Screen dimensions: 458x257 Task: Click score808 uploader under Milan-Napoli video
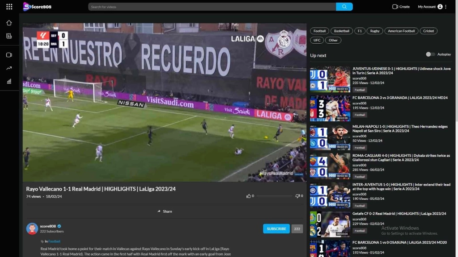[x=359, y=136]
